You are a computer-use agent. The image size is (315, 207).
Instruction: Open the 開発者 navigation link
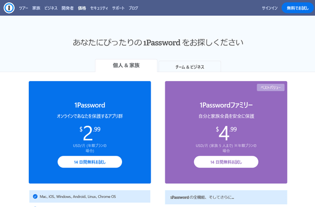(x=67, y=8)
